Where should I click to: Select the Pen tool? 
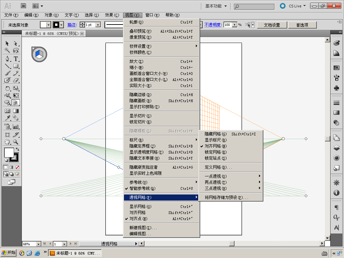pos(7,59)
